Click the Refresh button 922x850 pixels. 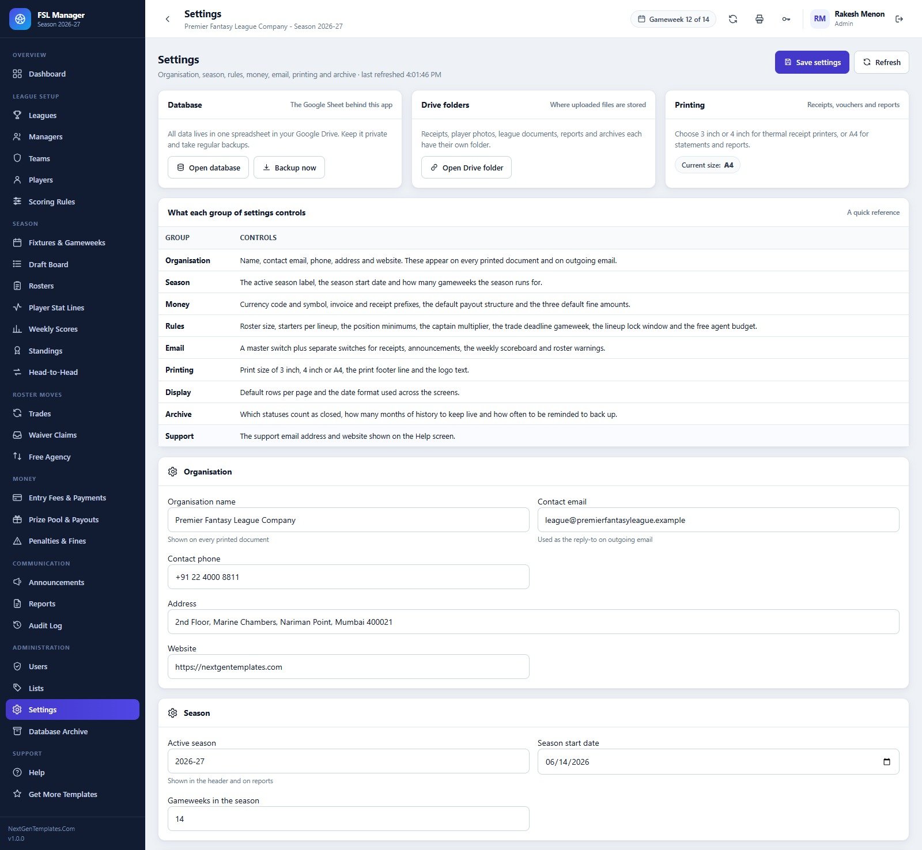coord(881,62)
